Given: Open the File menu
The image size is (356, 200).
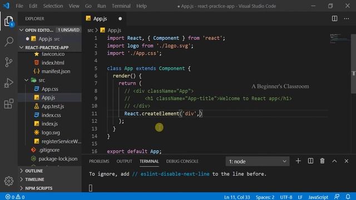Looking at the screenshot, I should click(19, 6).
